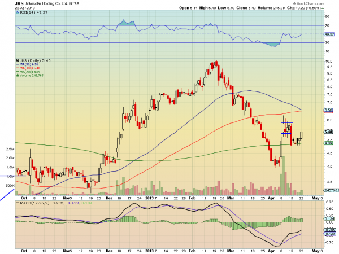Image resolution: width=339 pixels, height=254 pixels.
Task: Click the Low 5.10 value
Action: click(226, 8)
